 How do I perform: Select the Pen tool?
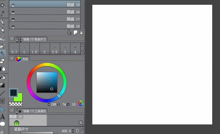click(3, 22)
